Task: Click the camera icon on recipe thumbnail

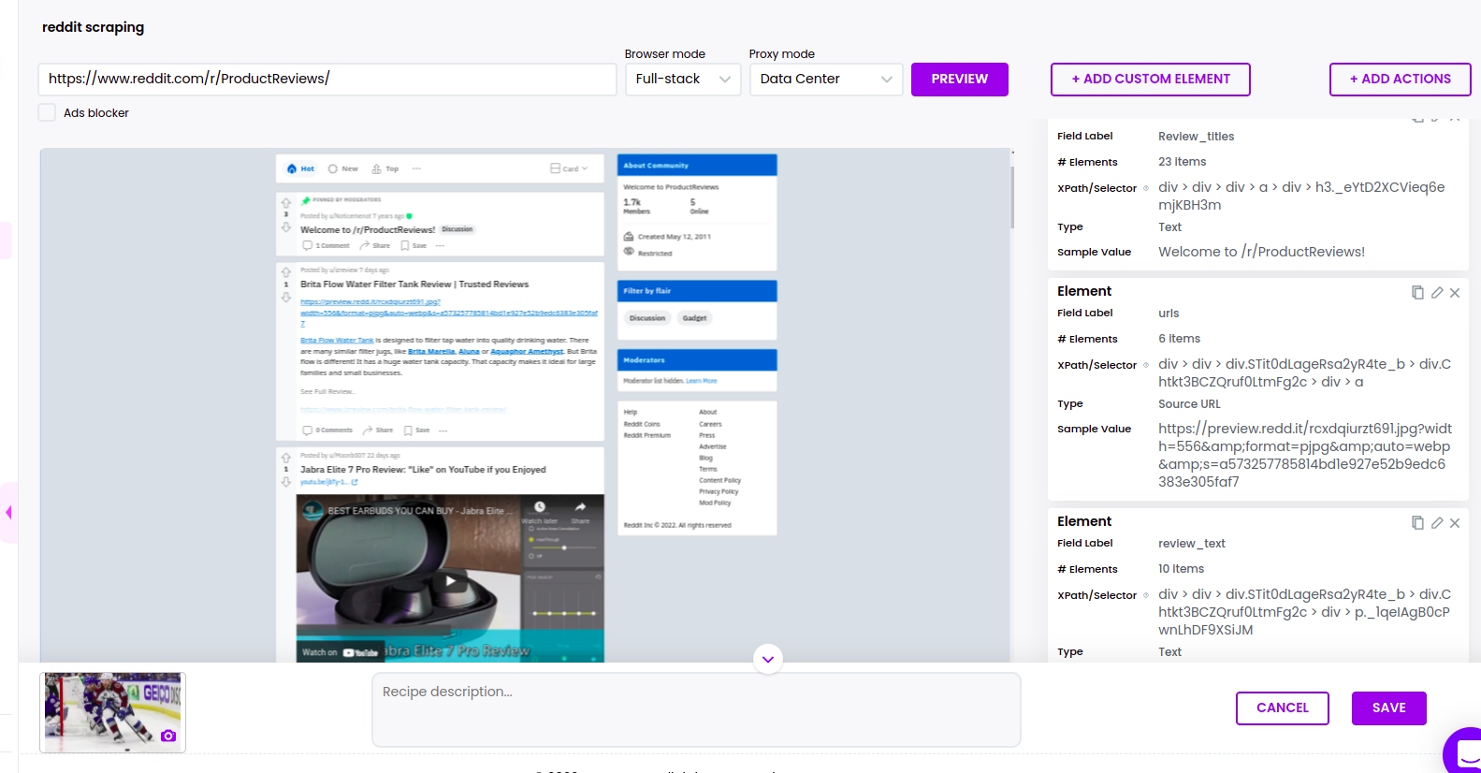Action: pos(168,736)
